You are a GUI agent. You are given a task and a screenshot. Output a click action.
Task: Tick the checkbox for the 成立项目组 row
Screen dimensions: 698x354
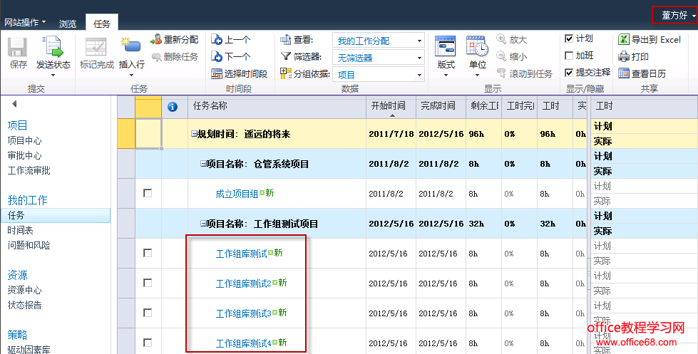pos(148,193)
